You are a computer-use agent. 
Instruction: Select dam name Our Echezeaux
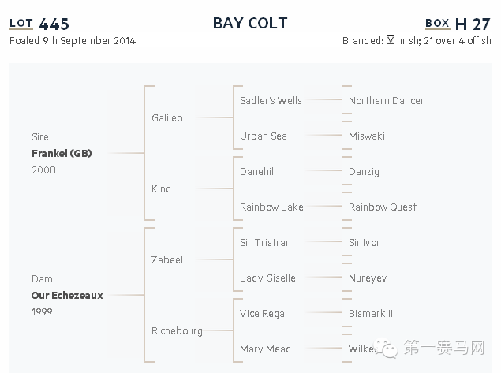pyautogui.click(x=67, y=296)
